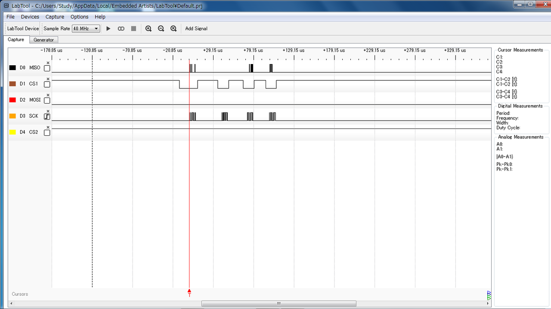Open the Capture menu
Image resolution: width=551 pixels, height=309 pixels.
click(55, 17)
